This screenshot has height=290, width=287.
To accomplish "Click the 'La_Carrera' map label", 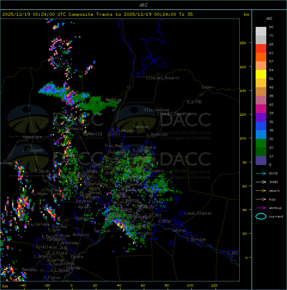I will pos(39,224).
